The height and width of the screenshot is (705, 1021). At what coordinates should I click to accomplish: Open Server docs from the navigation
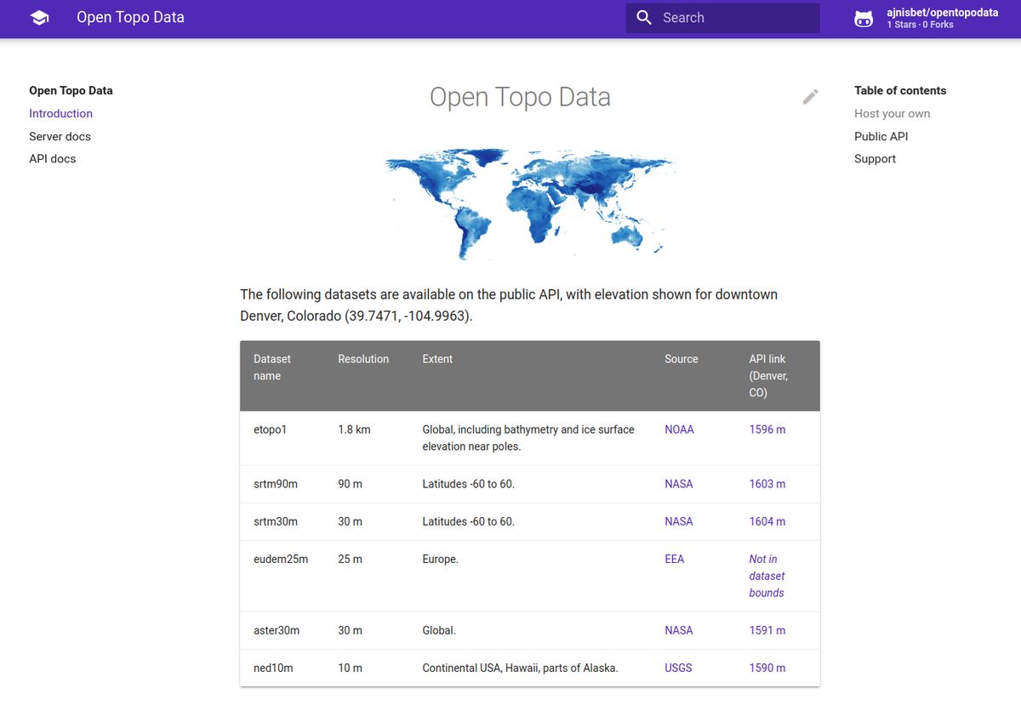[60, 136]
